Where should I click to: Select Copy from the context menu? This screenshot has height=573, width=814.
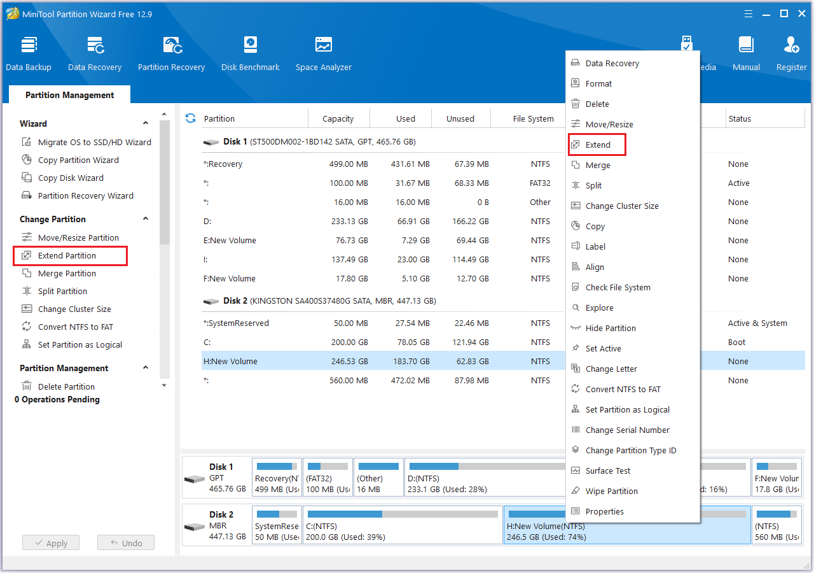click(633, 226)
